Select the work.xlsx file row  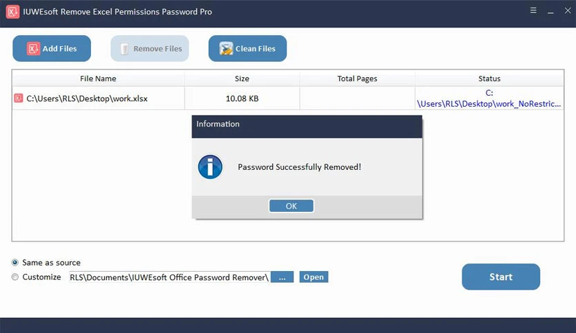(x=288, y=98)
